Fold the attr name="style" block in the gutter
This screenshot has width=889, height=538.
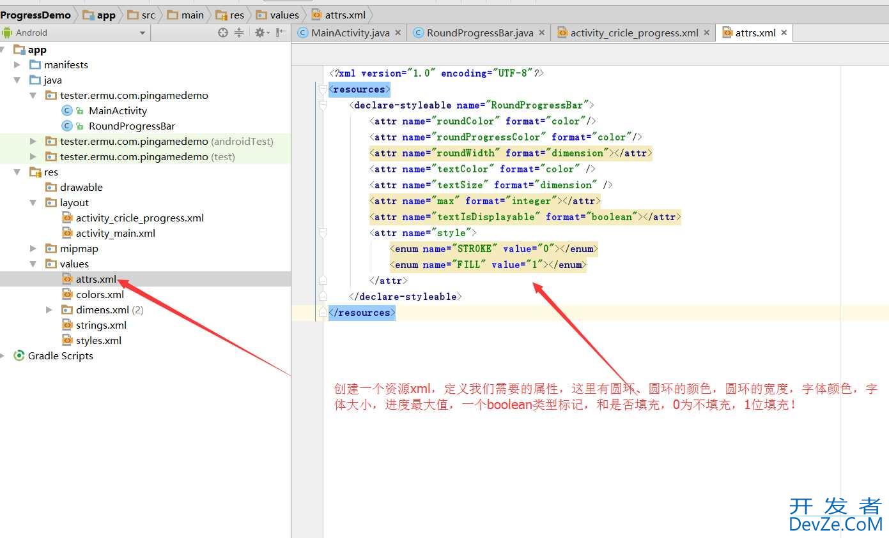point(323,233)
